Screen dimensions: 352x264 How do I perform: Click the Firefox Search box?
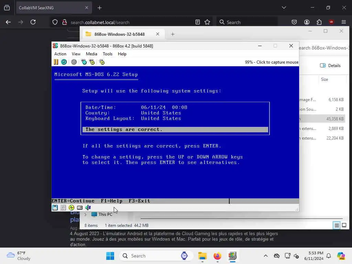(247, 22)
